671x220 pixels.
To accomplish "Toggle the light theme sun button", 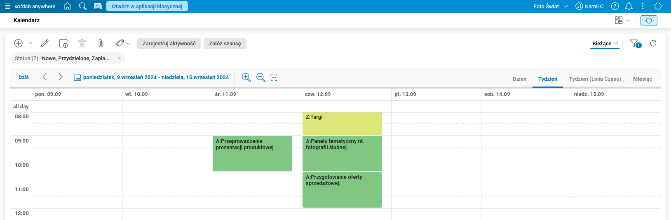I will [649, 20].
